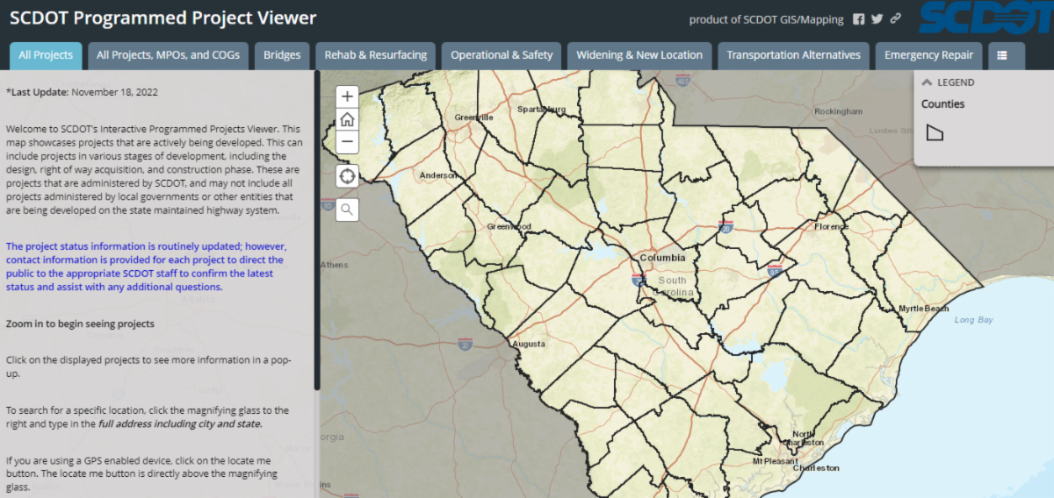This screenshot has width=1054, height=498.
Task: Click Columbia on the map
Action: point(662,259)
